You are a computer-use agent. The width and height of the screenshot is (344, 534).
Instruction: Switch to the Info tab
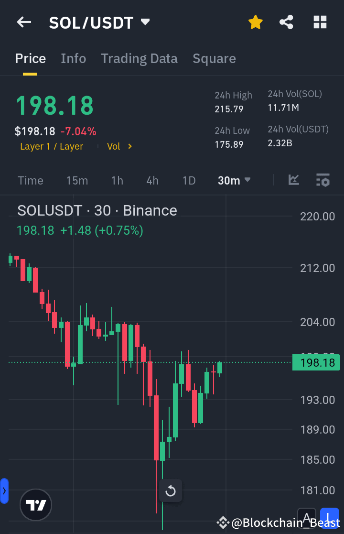point(73,58)
